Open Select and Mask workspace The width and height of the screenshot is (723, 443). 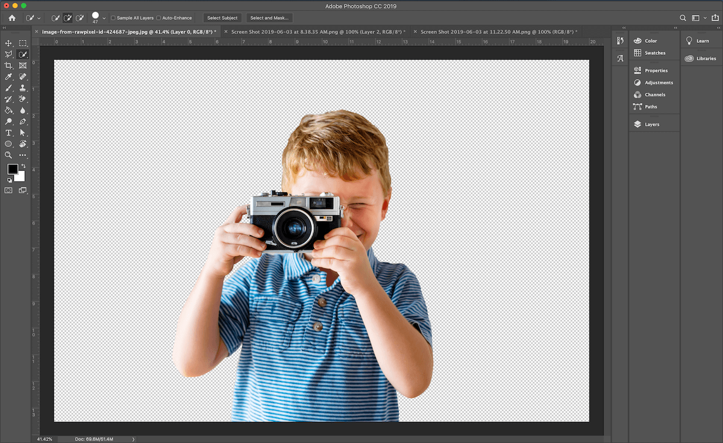point(269,17)
